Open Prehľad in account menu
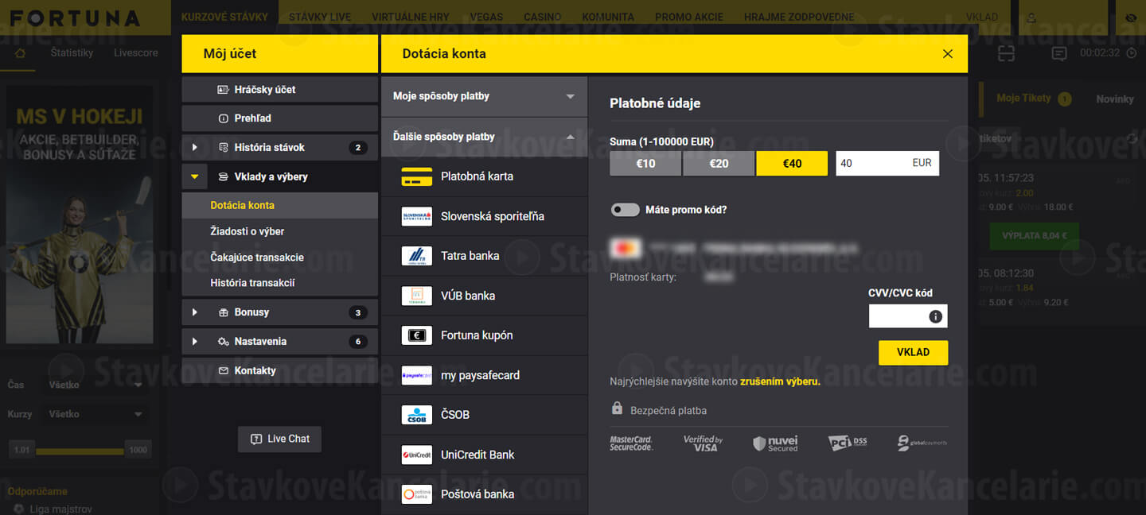Viewport: 1146px width, 515px height. click(279, 118)
